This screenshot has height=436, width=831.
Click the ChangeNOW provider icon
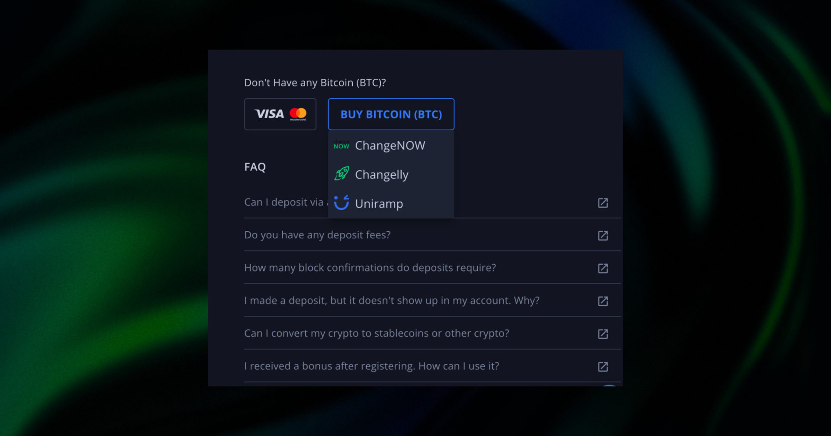tap(341, 145)
